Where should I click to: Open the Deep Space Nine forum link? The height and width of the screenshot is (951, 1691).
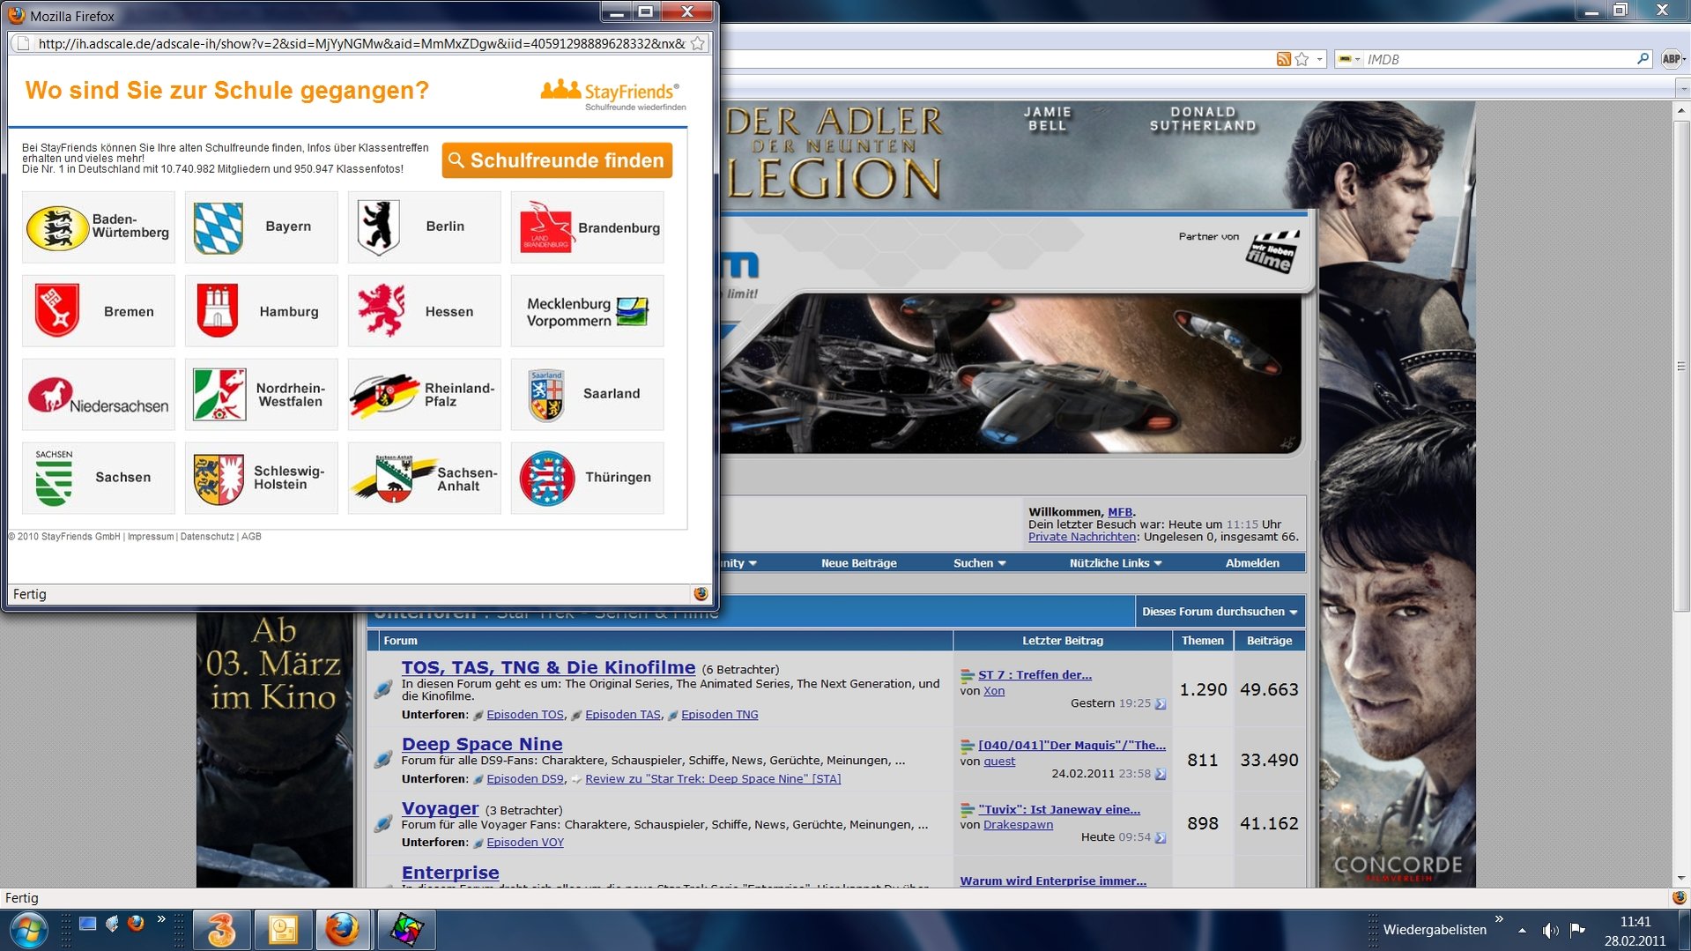pos(481,744)
